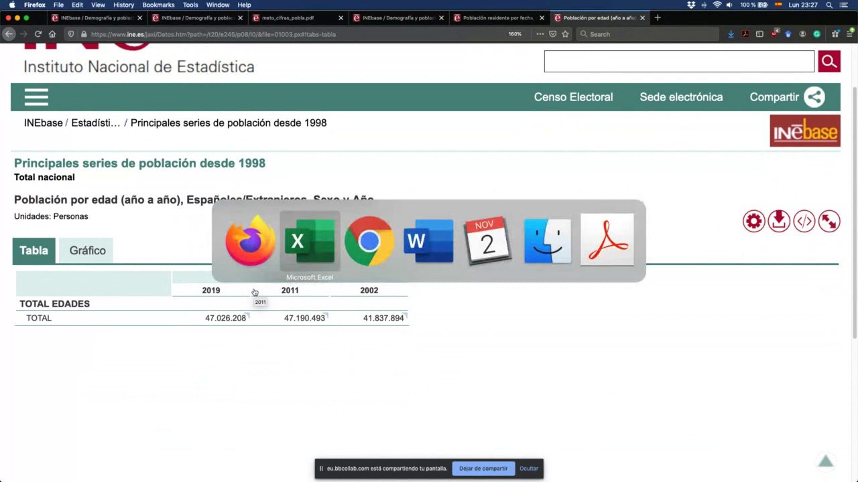The width and height of the screenshot is (858, 482).
Task: Pick Microsoft Word in the app switcher
Action: [x=428, y=241]
